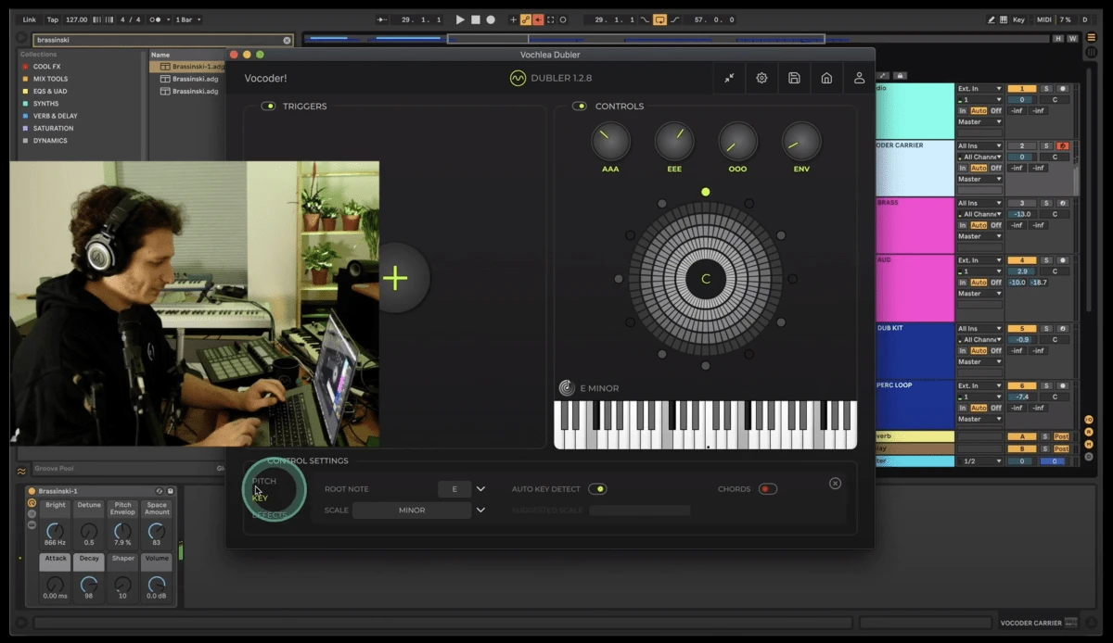
Task: Toggle the AUTO KEY DETECT switch
Action: coord(598,489)
